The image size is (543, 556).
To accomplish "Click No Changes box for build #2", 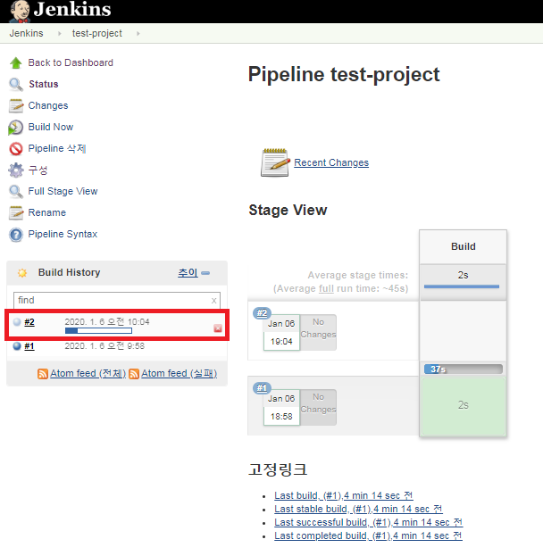I will (x=318, y=333).
